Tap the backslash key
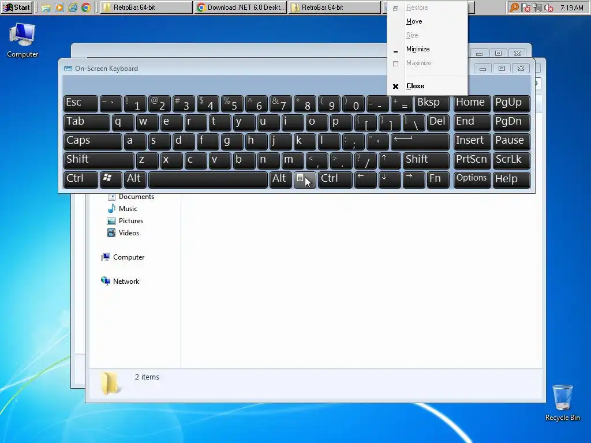The width and height of the screenshot is (591, 443). pos(414,122)
